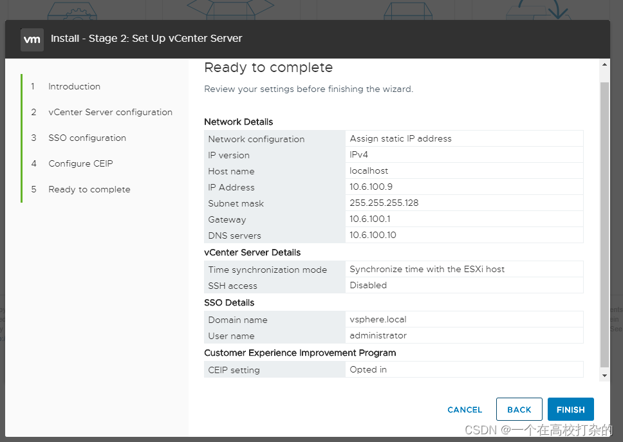The height and width of the screenshot is (442, 623).
Task: Click the CEIP setting Opted in value
Action: point(368,369)
